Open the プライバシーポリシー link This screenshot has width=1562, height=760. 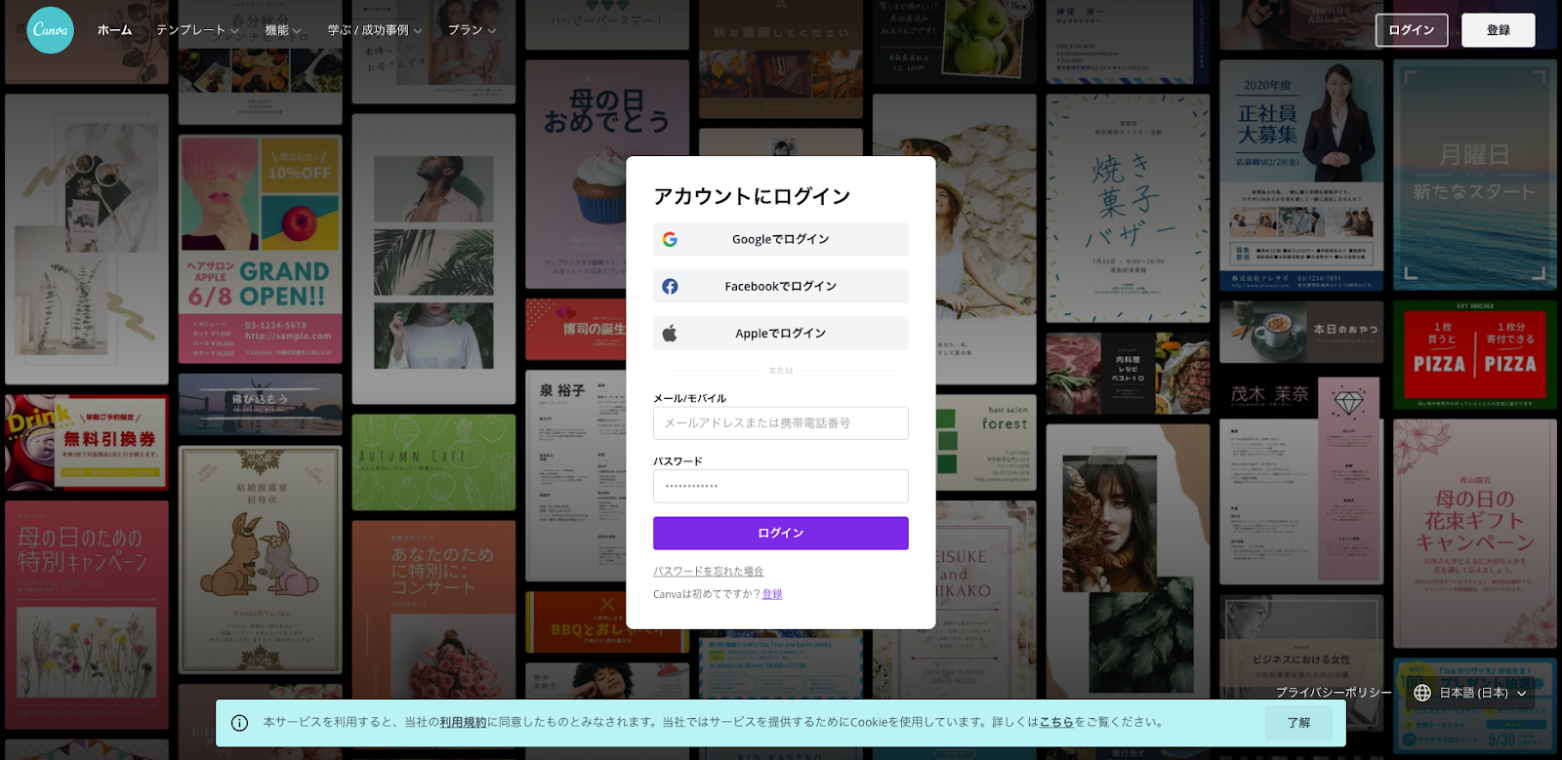pyautogui.click(x=1334, y=693)
